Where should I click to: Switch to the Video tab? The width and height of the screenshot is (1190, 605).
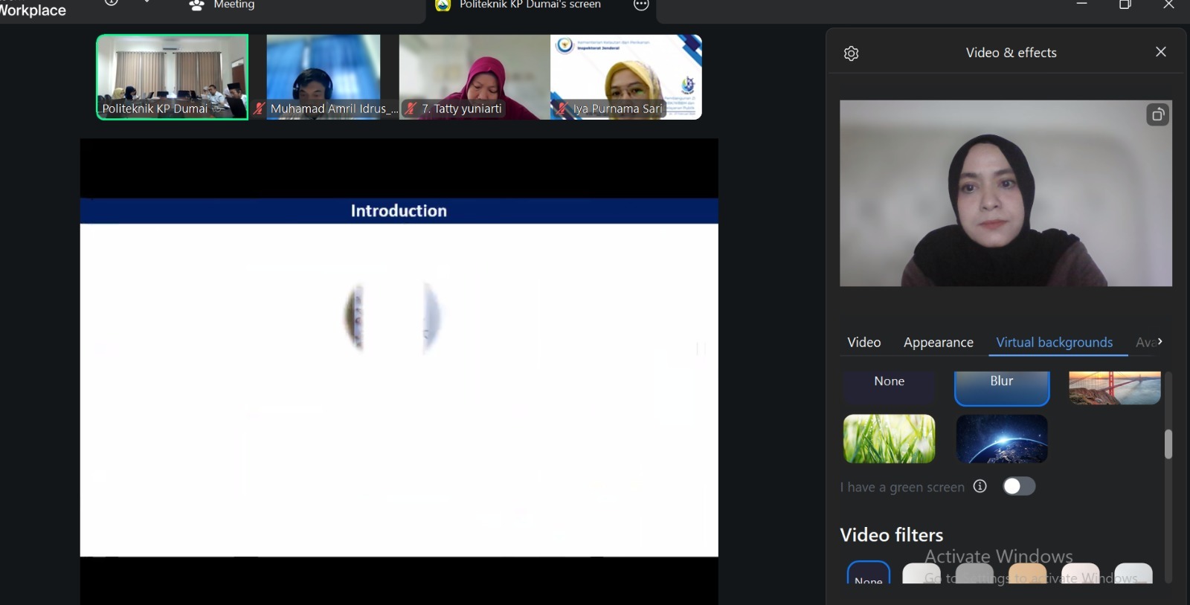863,343
